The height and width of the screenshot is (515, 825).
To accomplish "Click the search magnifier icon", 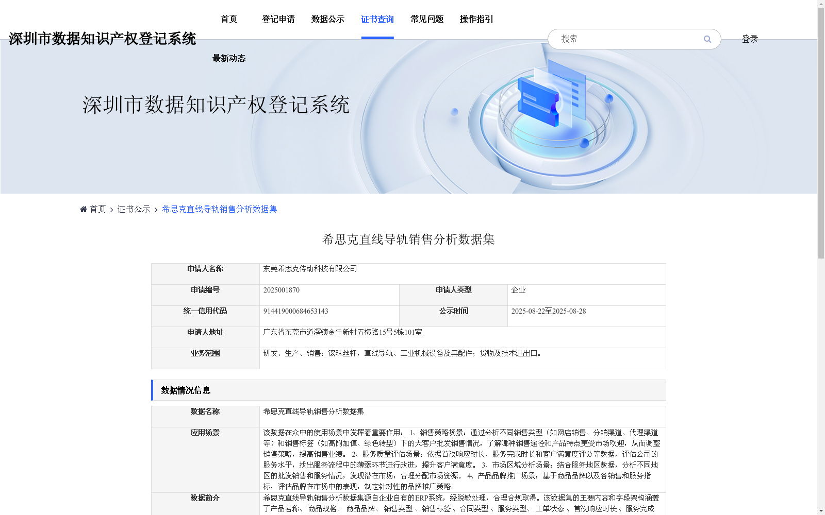I will pos(707,39).
